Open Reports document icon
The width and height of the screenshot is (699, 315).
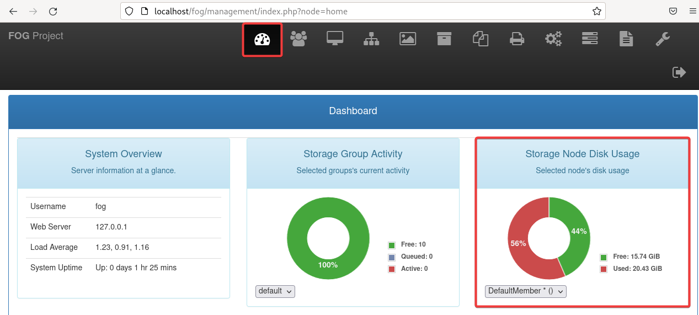(626, 39)
